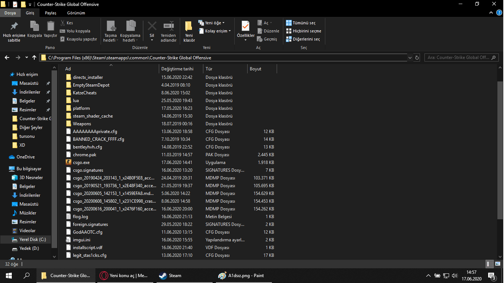This screenshot has height=283, width=504.
Task: Select the chrome.pak file
Action: click(x=84, y=155)
